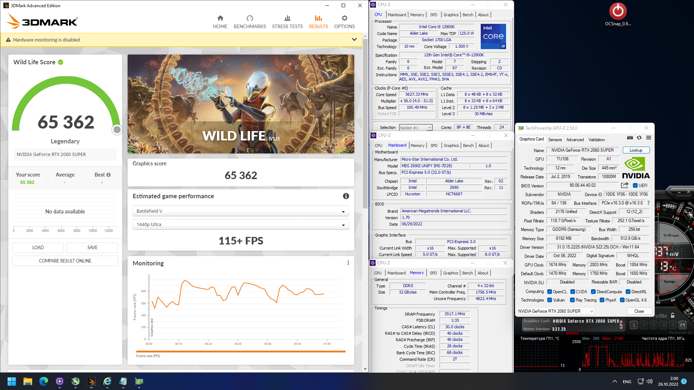Open the Monitoring three-dot menu
Screen dimensions: 694x390
click(348, 263)
